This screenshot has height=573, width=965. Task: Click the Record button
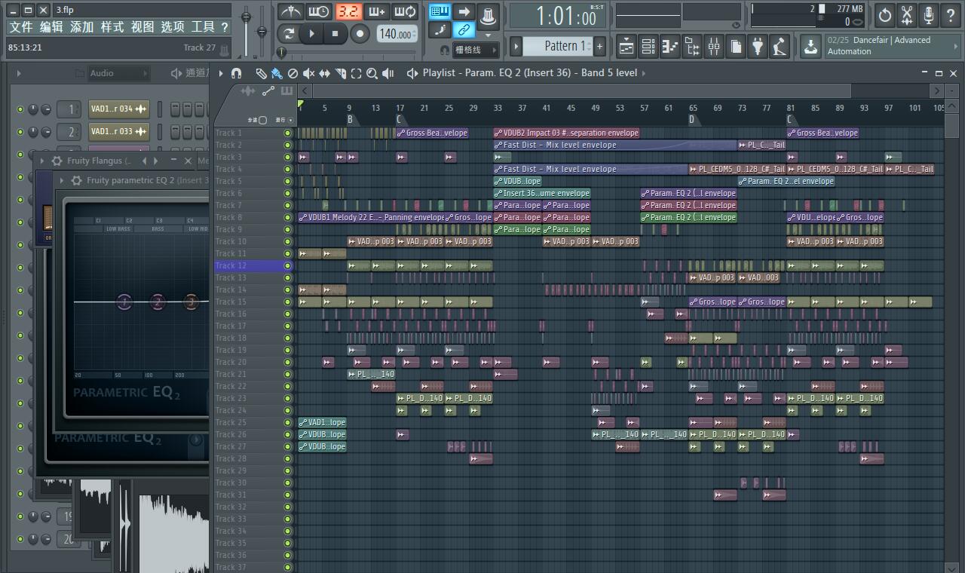point(360,33)
